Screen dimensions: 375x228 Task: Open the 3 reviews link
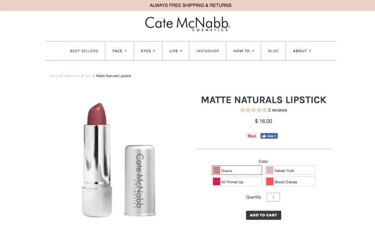pos(277,110)
